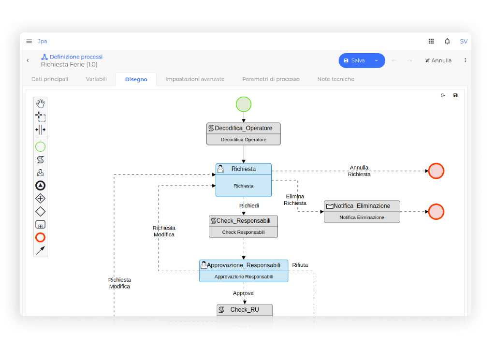Select the hand pan tool
This screenshot has width=495, height=348.
coord(41,103)
